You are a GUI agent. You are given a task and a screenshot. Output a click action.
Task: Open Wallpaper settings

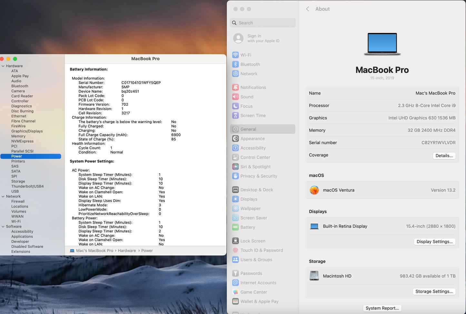pyautogui.click(x=250, y=208)
